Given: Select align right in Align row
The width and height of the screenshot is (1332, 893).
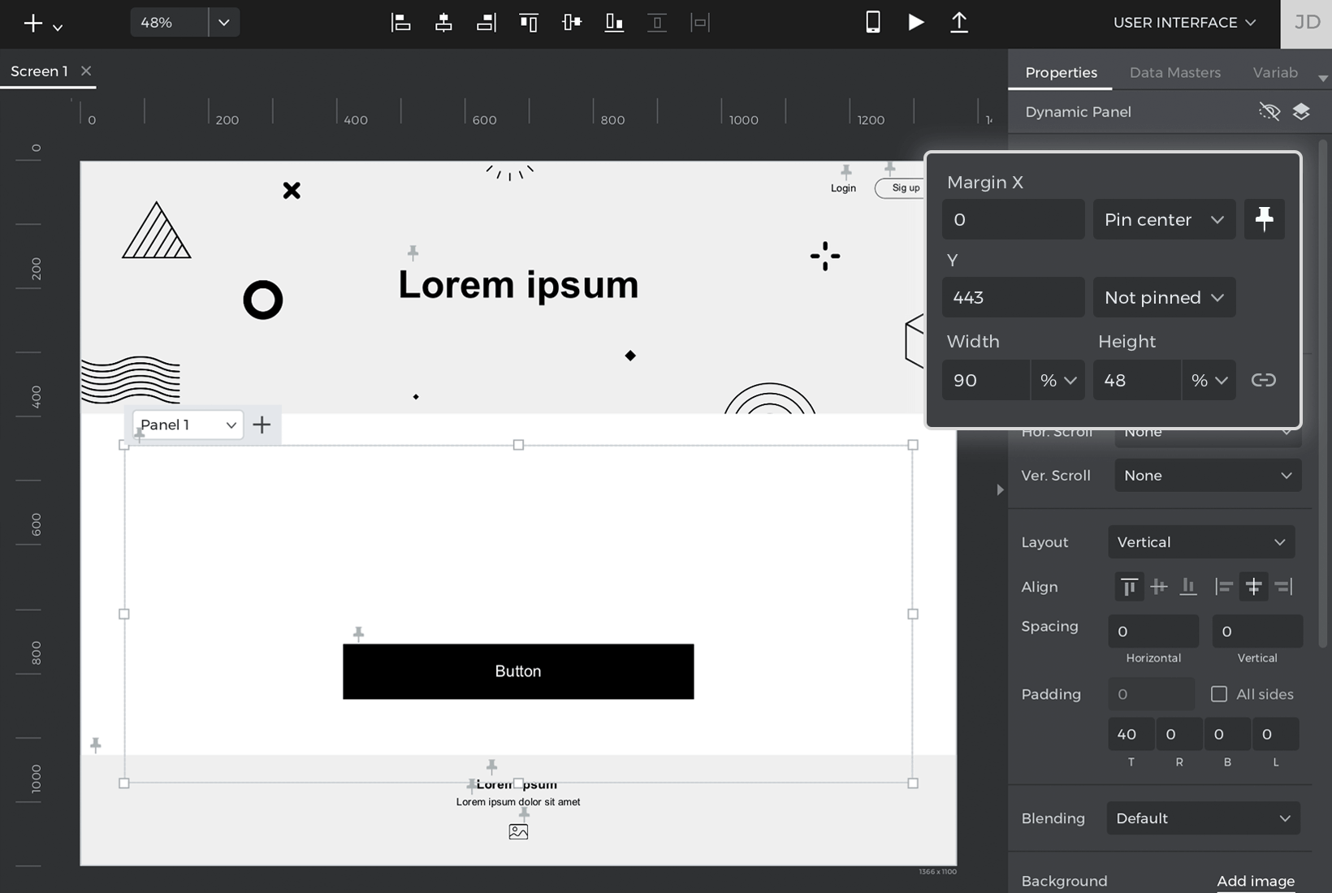Looking at the screenshot, I should [x=1284, y=586].
